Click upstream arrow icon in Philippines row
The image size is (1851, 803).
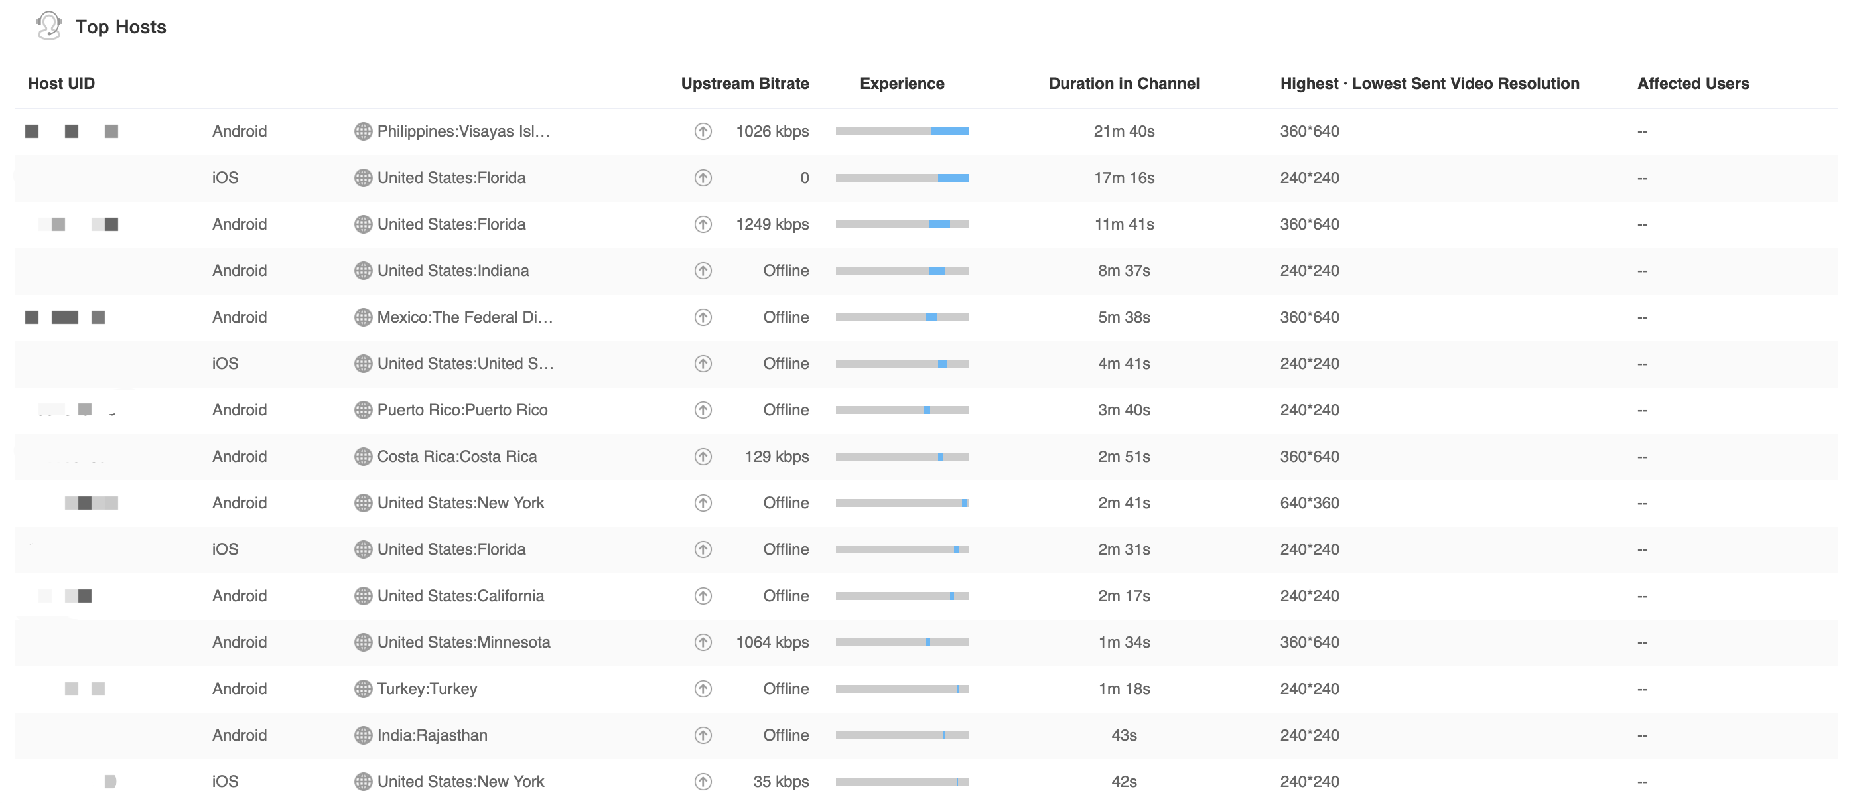click(703, 131)
